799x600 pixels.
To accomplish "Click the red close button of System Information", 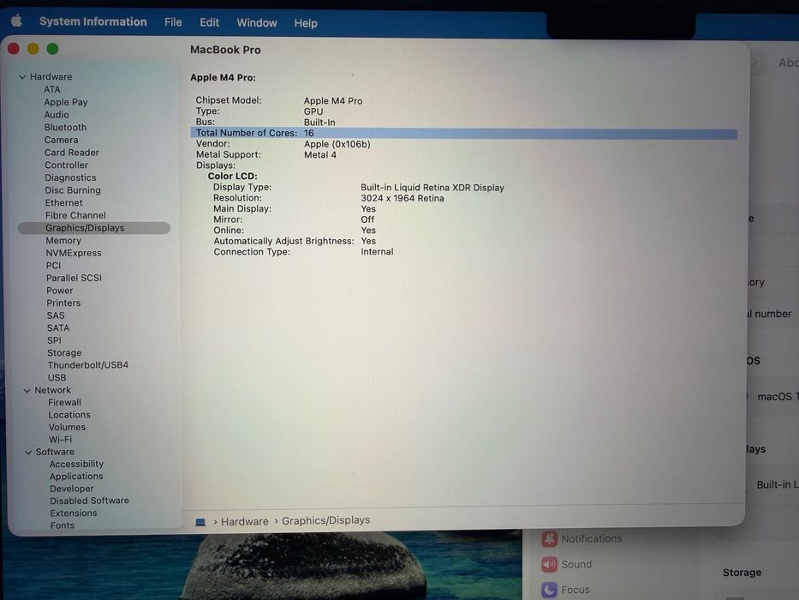I will point(14,49).
